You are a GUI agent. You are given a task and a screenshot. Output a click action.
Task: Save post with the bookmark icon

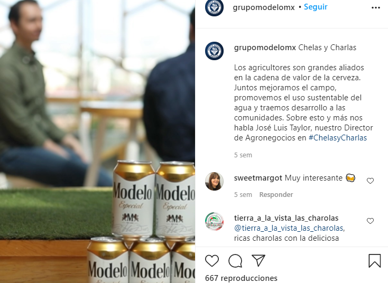coord(375,261)
